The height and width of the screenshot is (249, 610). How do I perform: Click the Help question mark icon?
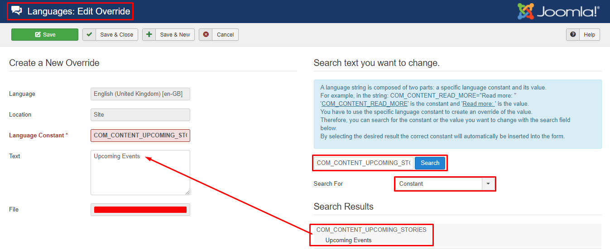point(573,35)
